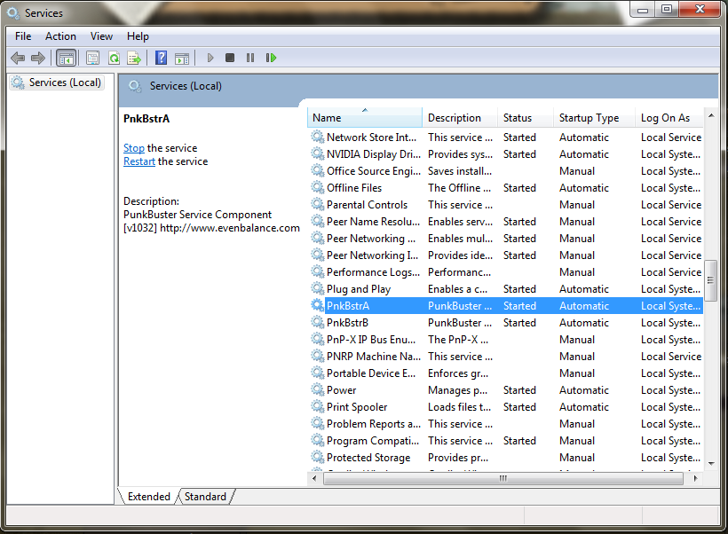Open the Help question mark icon
This screenshot has width=728, height=534.
point(161,58)
